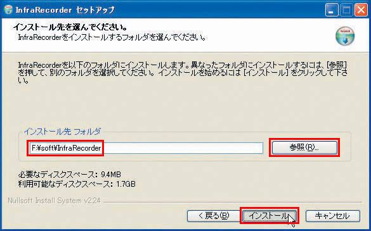Cancel setup with the キャンセル button
Screen dimensions: 371x231
pos(333,216)
